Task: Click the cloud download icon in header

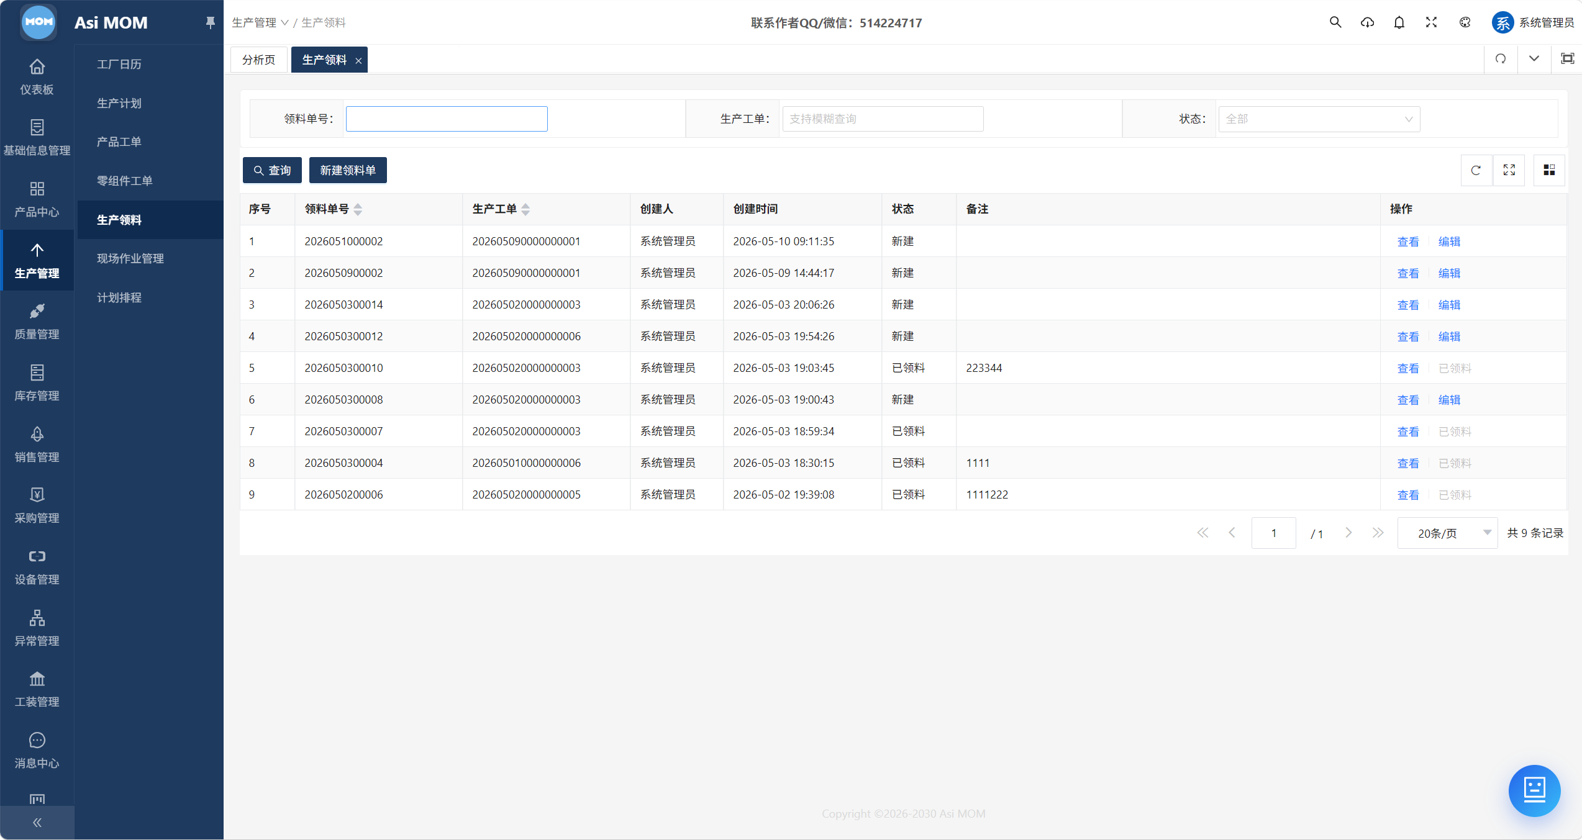Action: click(x=1367, y=22)
